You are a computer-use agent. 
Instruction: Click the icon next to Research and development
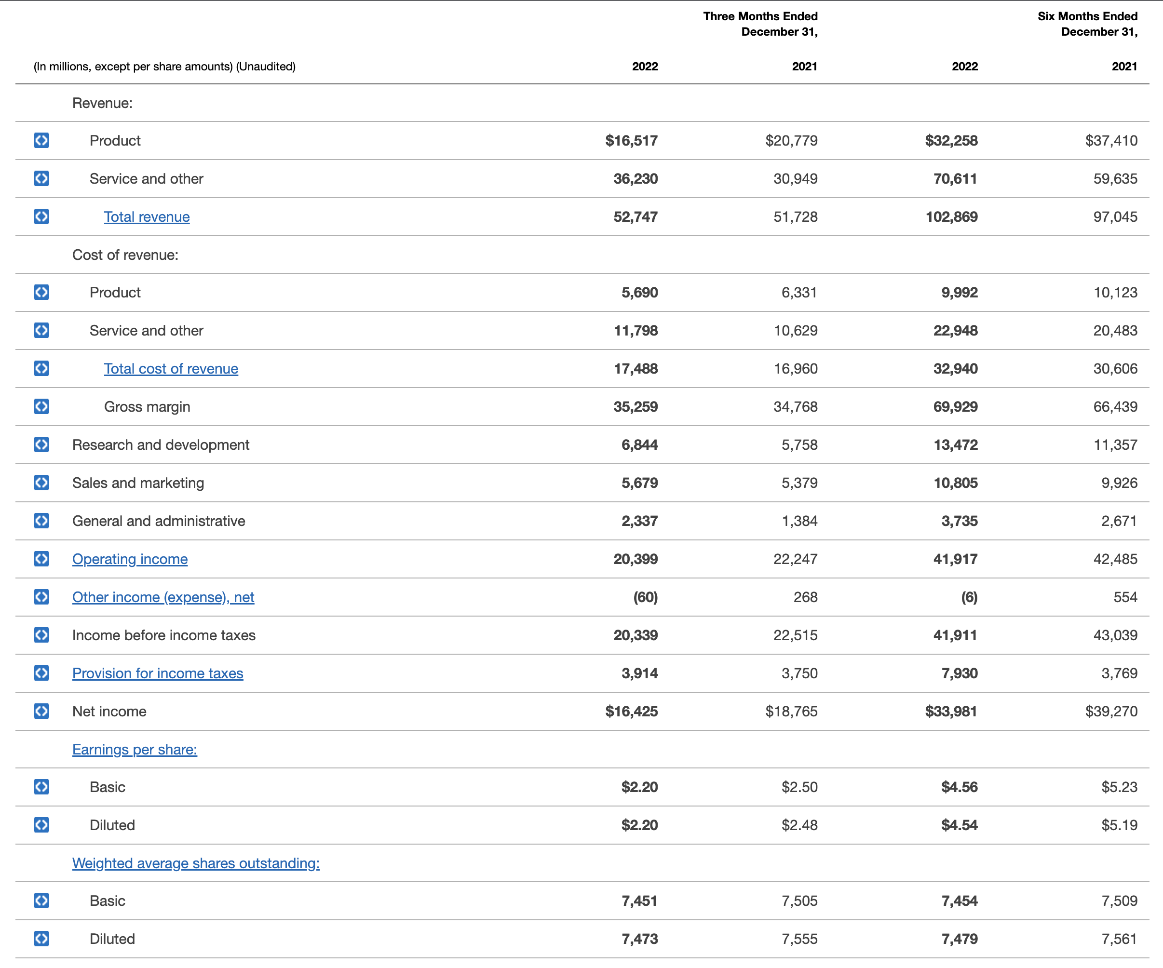(41, 444)
